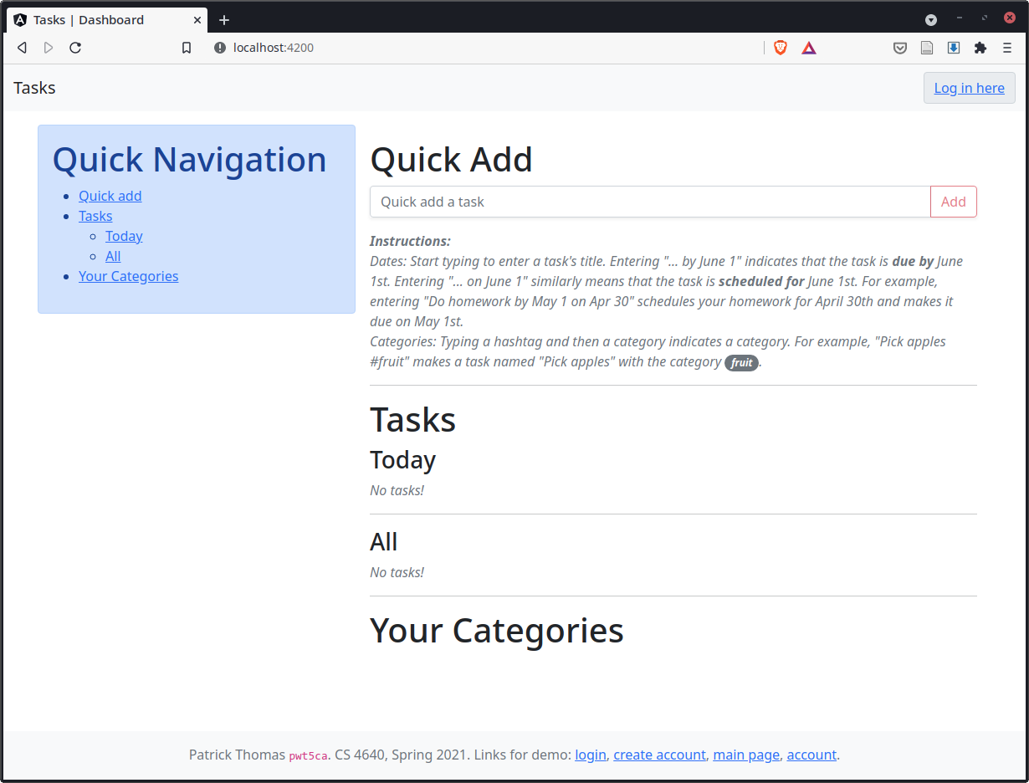Go to All navigation link
1029x783 pixels.
(113, 256)
